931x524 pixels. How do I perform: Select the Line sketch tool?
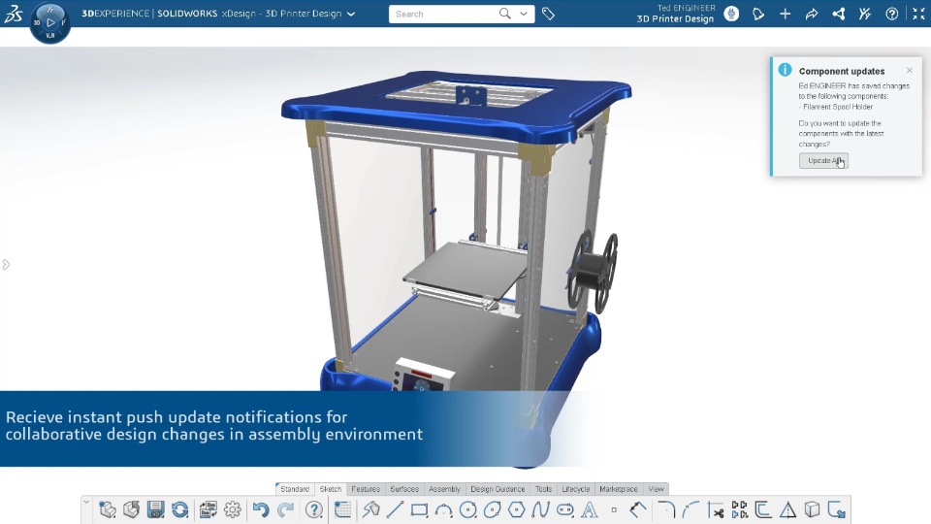[395, 509]
